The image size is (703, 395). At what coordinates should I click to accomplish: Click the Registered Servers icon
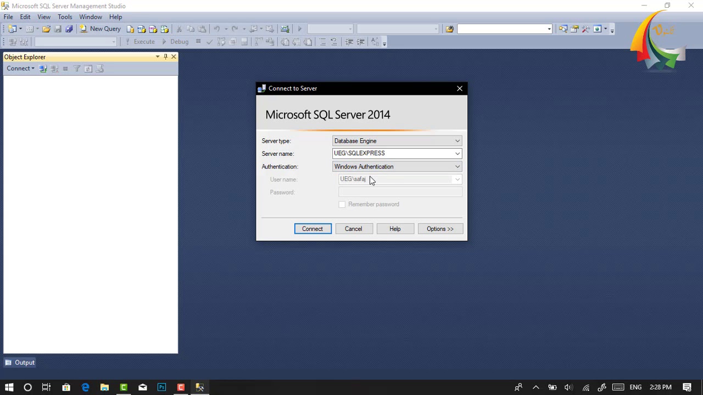pyautogui.click(x=563, y=29)
